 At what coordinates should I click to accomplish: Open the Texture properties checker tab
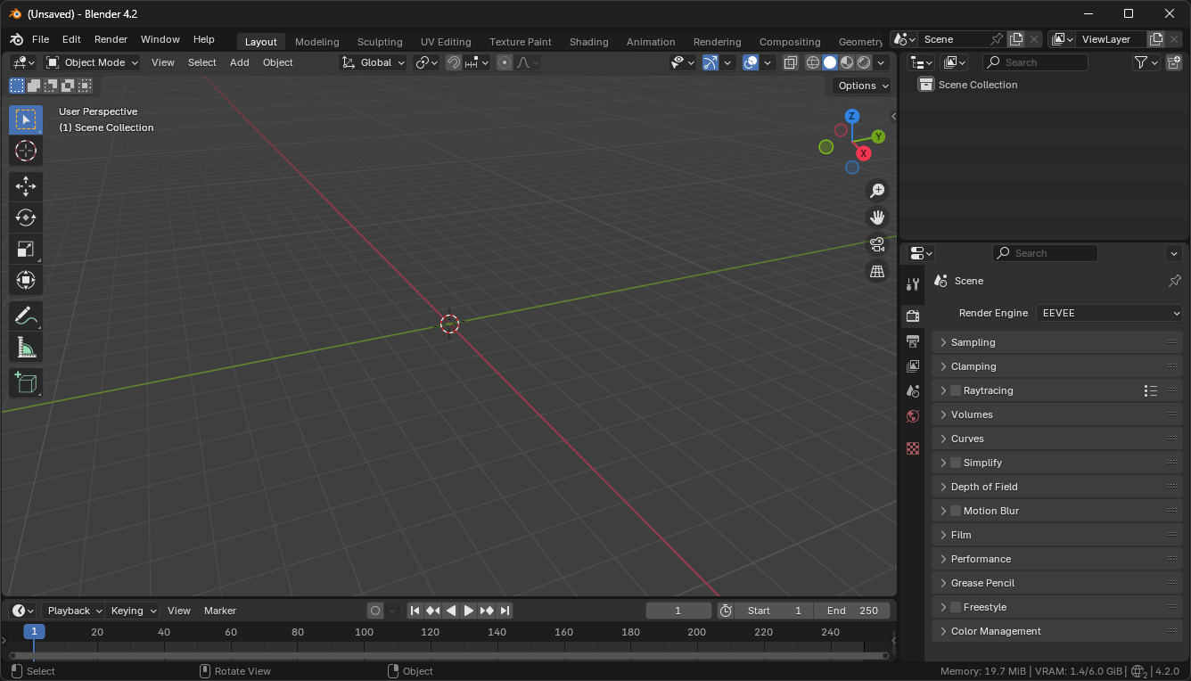912,448
